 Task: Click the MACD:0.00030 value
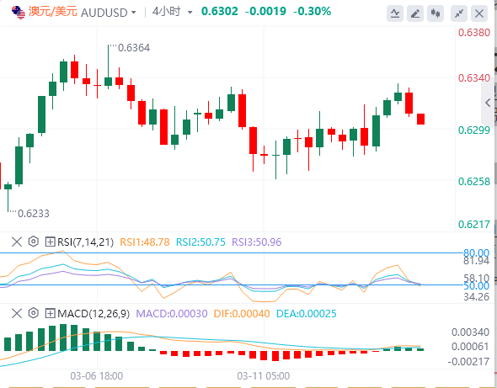click(172, 314)
